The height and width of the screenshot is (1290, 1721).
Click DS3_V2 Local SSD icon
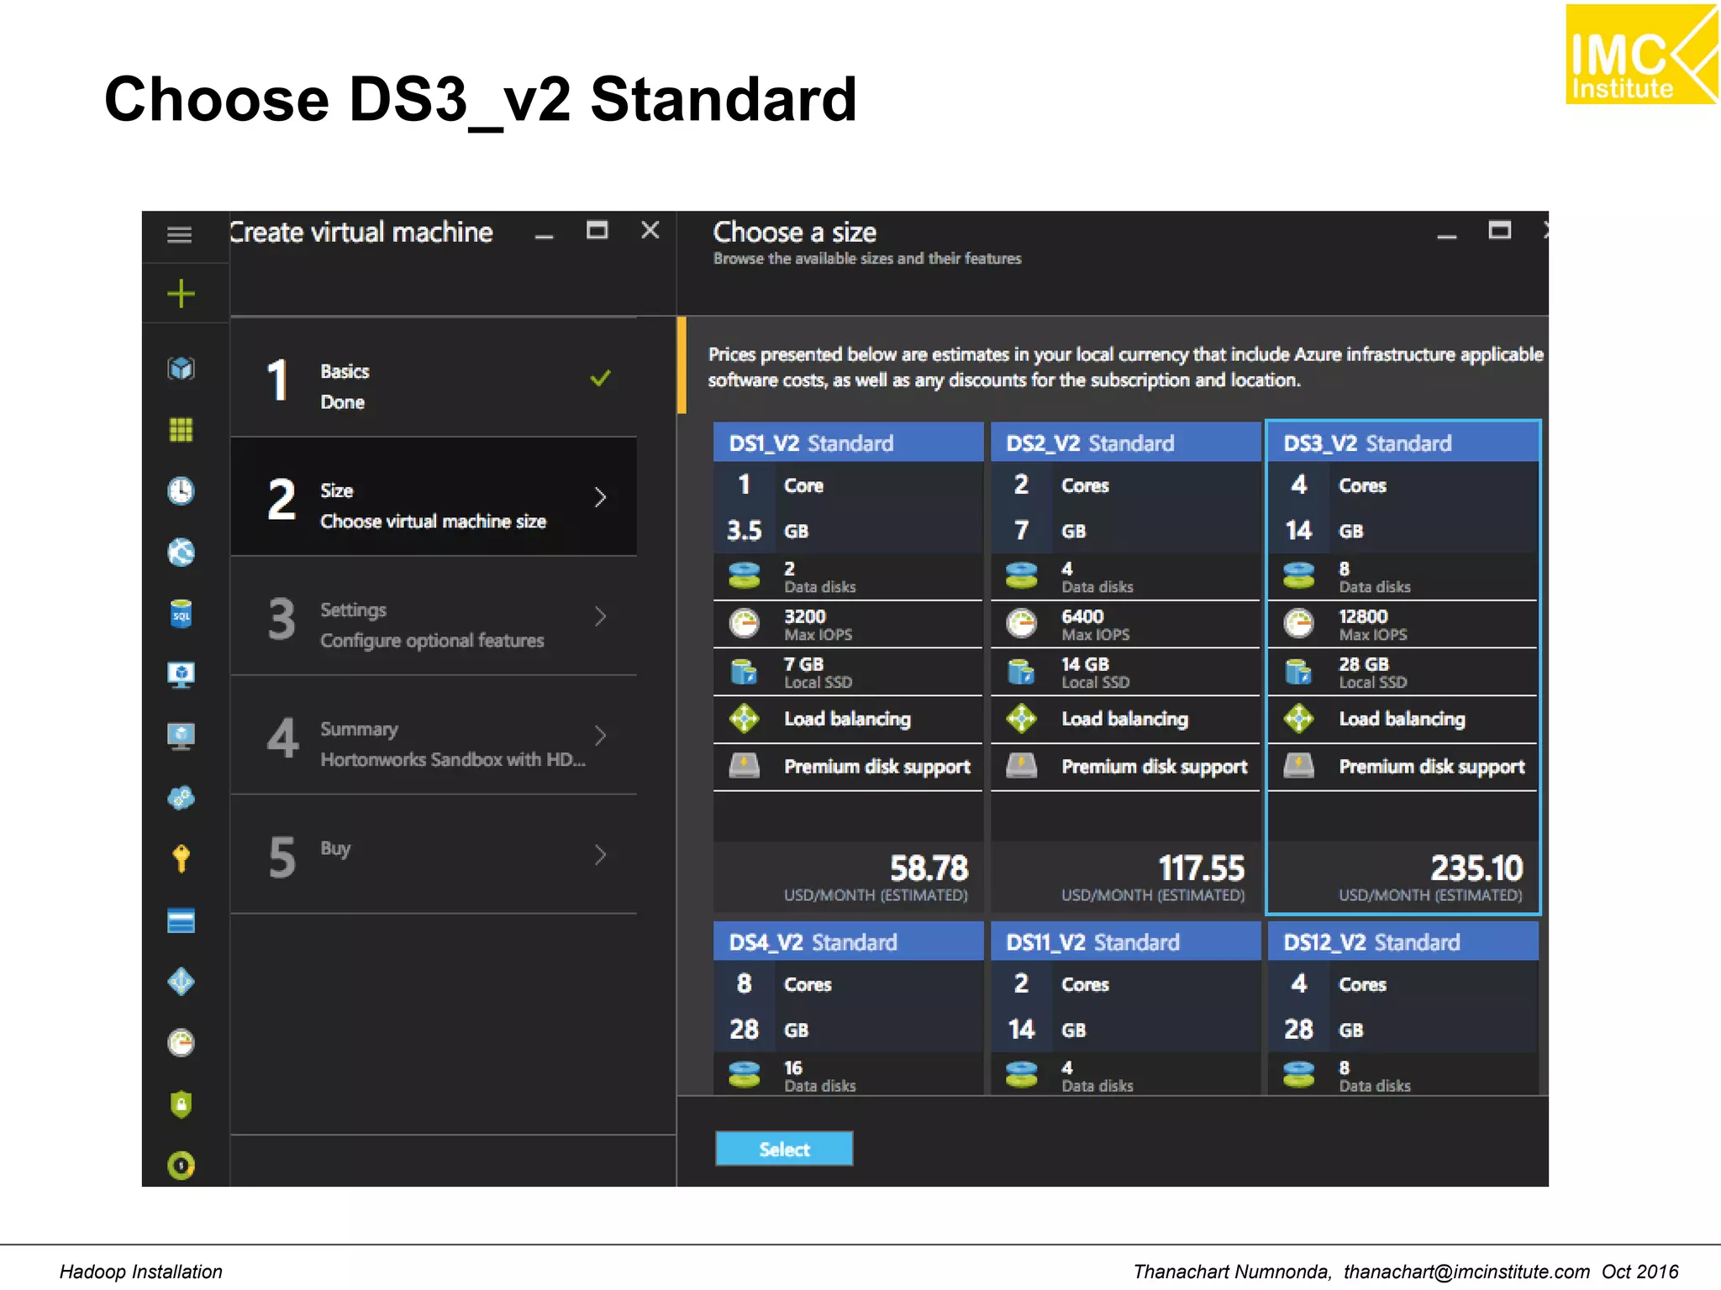click(1298, 672)
